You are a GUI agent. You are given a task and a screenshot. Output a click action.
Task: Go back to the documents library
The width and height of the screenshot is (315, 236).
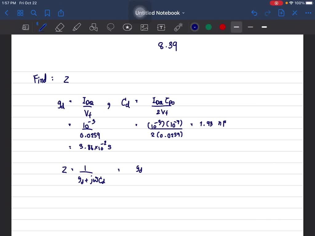point(7,13)
